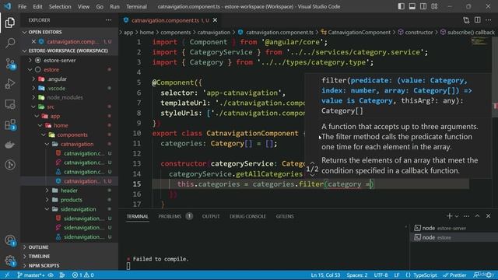Click master branch in status bar
Image resolution: width=498 pixels, height=280 pixels.
pyautogui.click(x=31, y=275)
